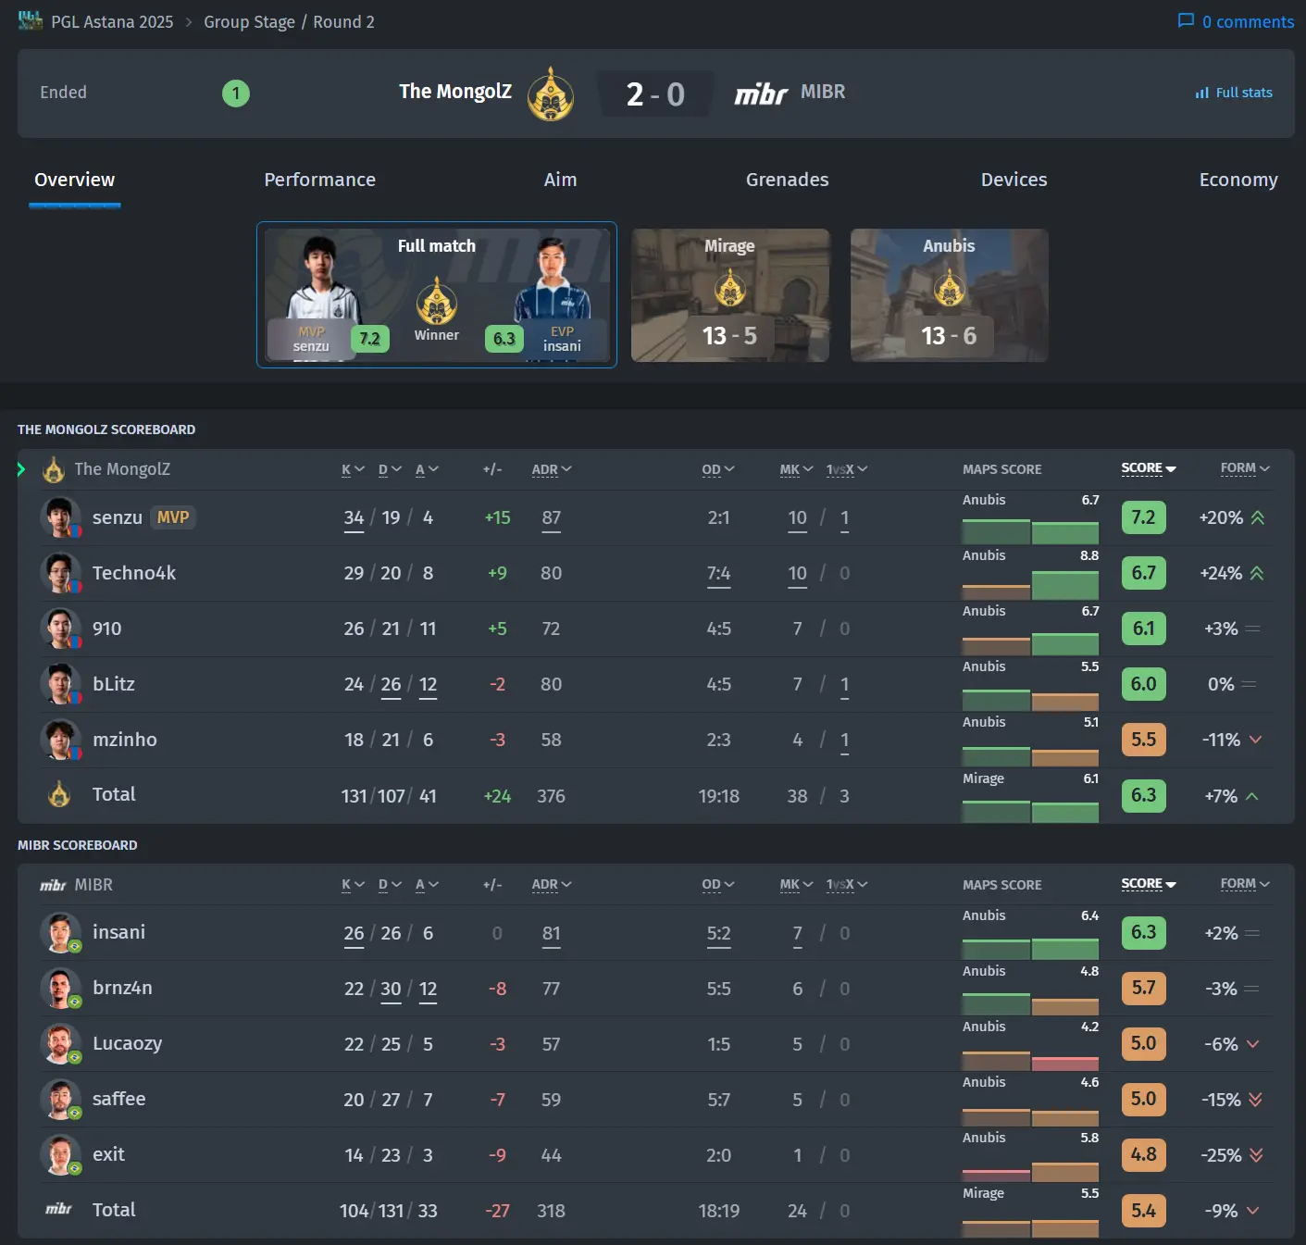The image size is (1306, 1245).
Task: Click the Full stats bar chart icon
Action: [1202, 93]
